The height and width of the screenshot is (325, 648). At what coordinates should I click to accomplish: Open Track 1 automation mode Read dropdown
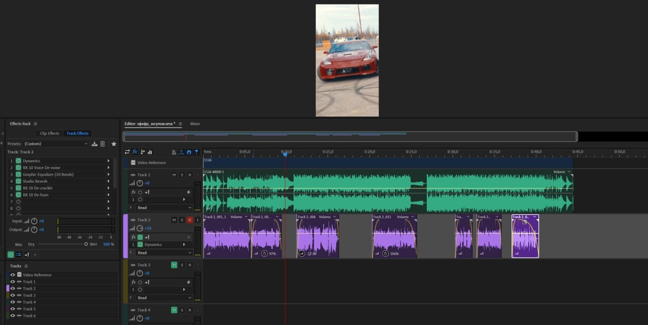point(164,208)
